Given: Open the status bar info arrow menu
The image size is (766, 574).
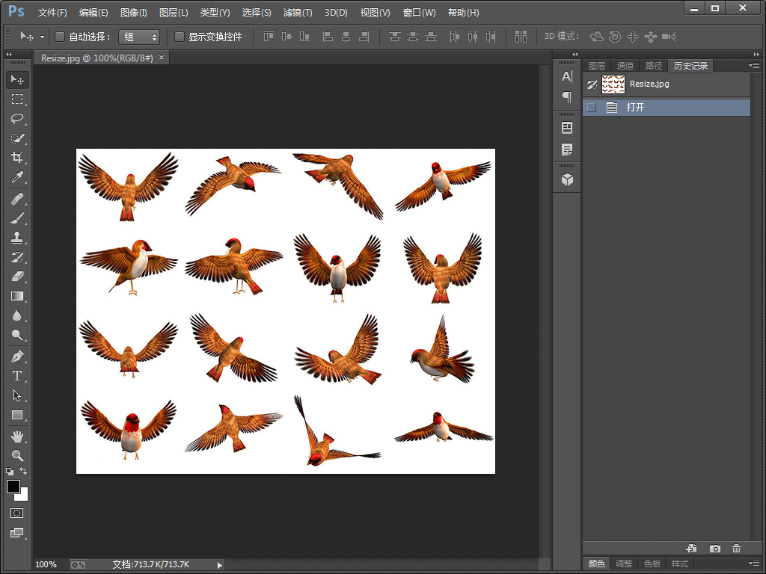Looking at the screenshot, I should click(x=219, y=565).
